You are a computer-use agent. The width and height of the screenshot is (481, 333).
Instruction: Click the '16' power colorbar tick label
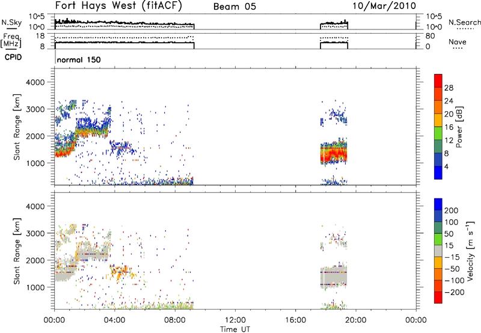(x=449, y=127)
